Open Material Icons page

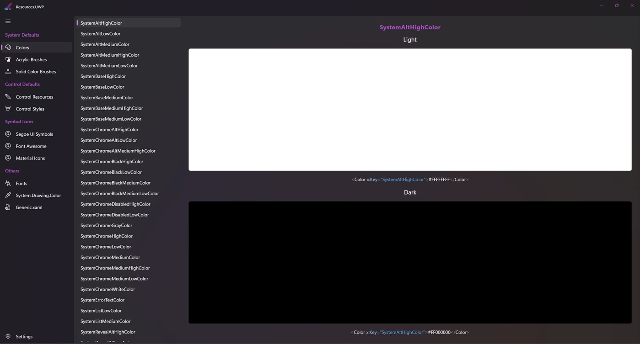[36, 158]
